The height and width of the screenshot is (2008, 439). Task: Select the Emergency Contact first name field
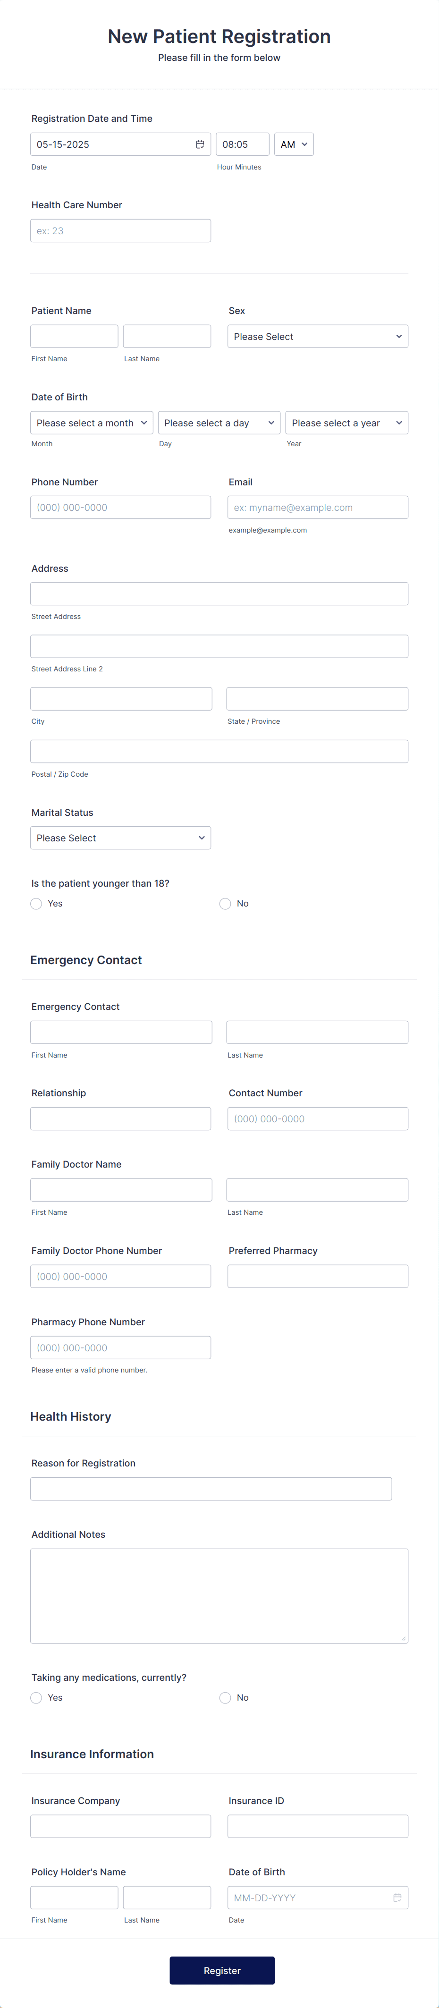(x=120, y=1031)
